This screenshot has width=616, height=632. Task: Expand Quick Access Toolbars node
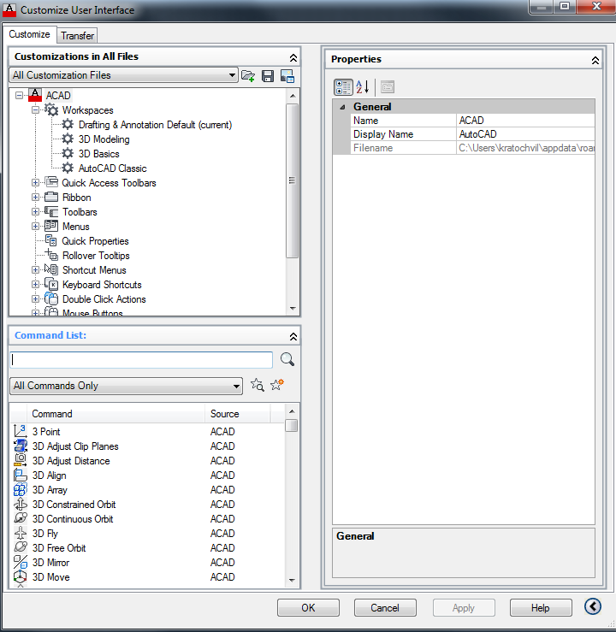tap(35, 182)
